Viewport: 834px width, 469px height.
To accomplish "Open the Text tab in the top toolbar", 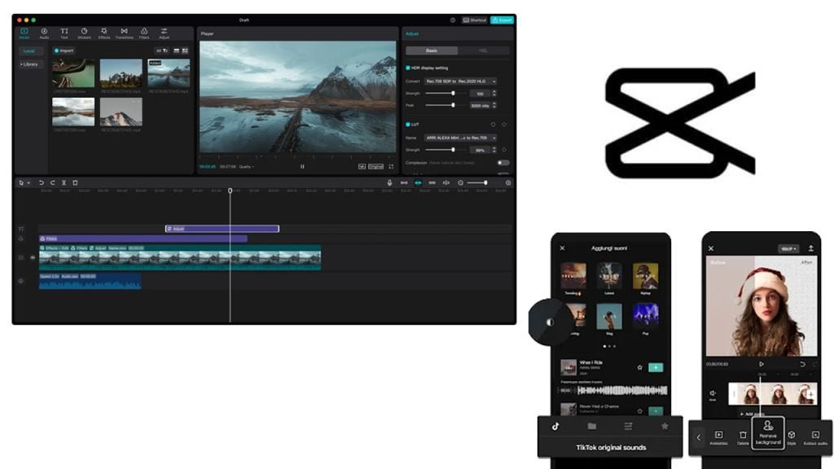I will coord(64,33).
